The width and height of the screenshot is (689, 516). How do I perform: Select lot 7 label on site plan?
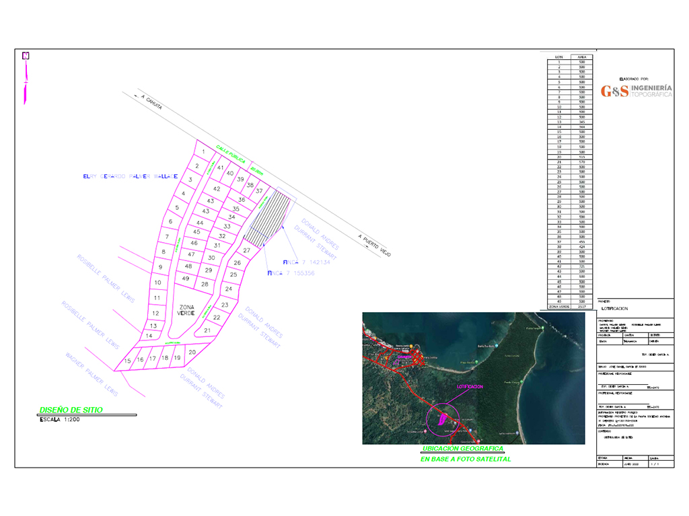(x=167, y=236)
